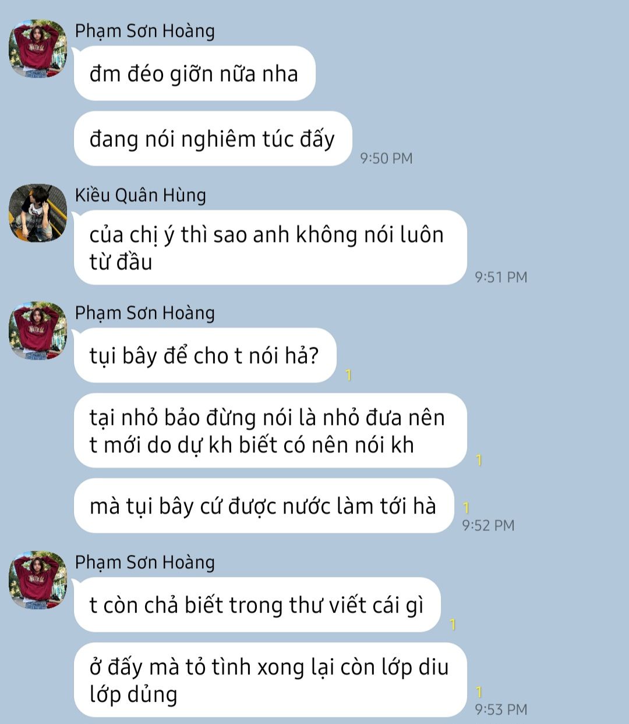Screen dimensions: 629x724
Task: Tap the 'mà tụi bây cứ được nước làm tới hà' bubble
Action: 263,505
